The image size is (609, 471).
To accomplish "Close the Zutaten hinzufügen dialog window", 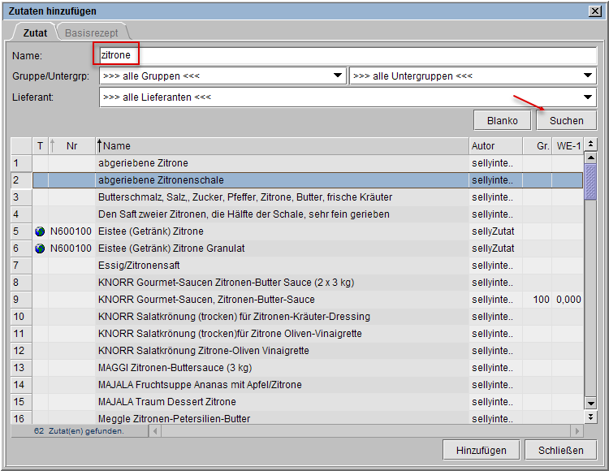I will [x=596, y=11].
